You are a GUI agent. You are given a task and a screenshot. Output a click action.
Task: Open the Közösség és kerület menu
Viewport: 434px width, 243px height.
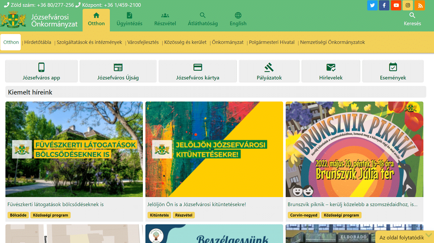pos(185,42)
